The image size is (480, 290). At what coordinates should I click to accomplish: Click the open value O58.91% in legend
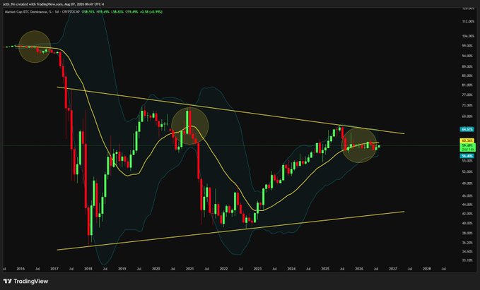(88, 12)
